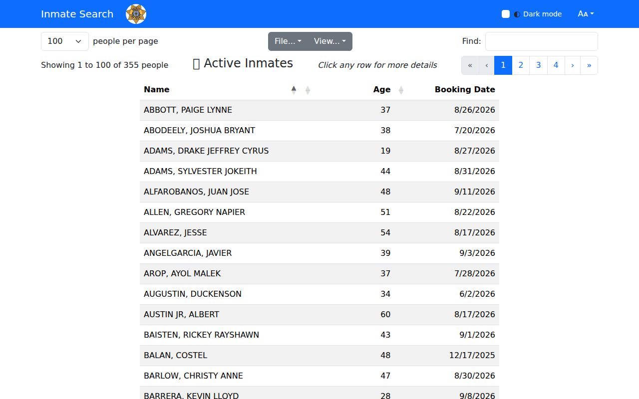
Task: Click the Name column header label
Action: (157, 90)
